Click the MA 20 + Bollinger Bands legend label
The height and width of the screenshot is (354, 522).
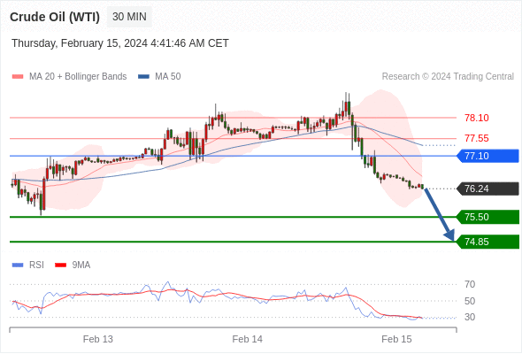78,77
